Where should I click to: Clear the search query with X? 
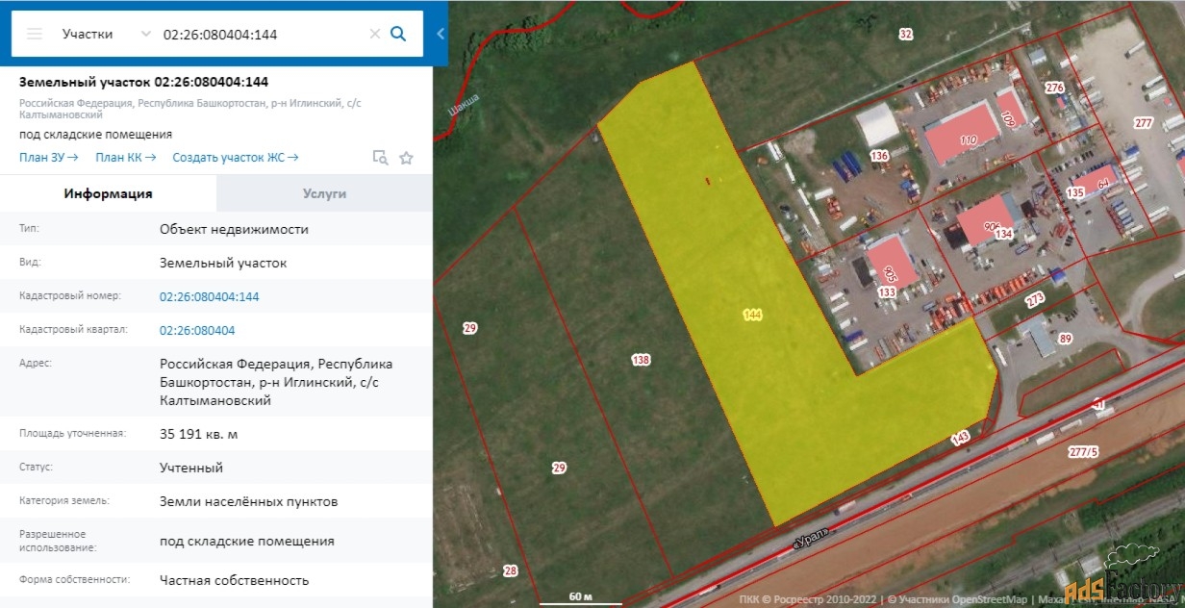375,34
